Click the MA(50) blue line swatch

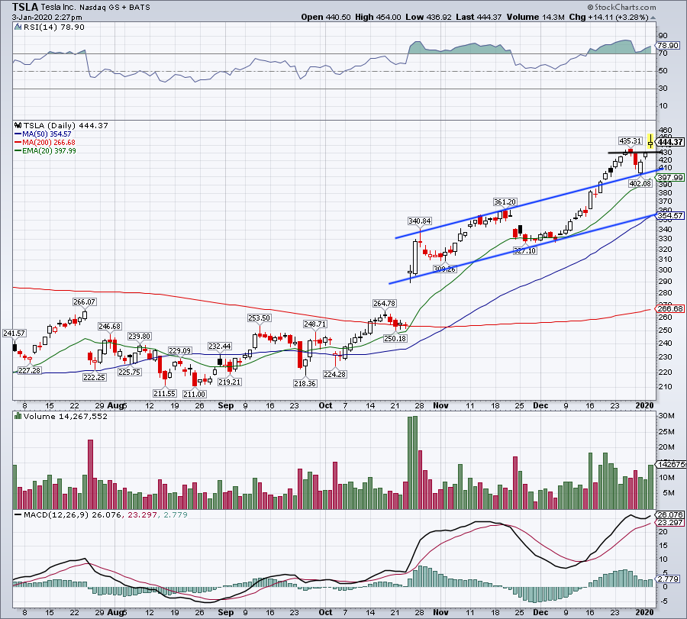point(18,134)
